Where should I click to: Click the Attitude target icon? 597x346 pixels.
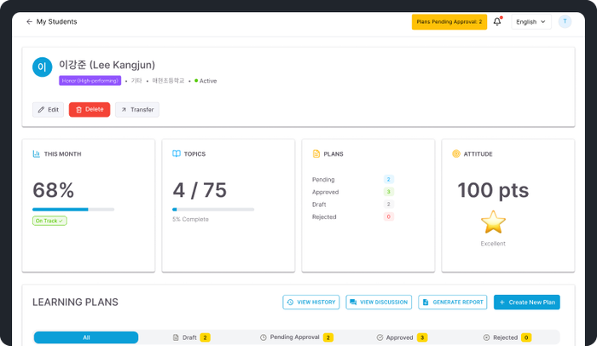pos(456,154)
